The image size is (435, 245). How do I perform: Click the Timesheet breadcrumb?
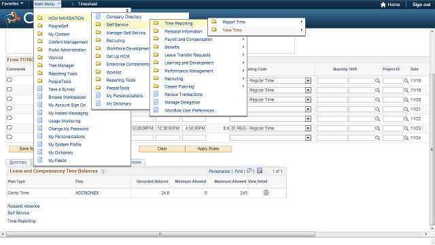88,4
